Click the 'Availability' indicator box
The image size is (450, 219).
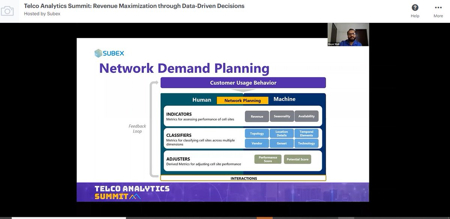tap(306, 116)
